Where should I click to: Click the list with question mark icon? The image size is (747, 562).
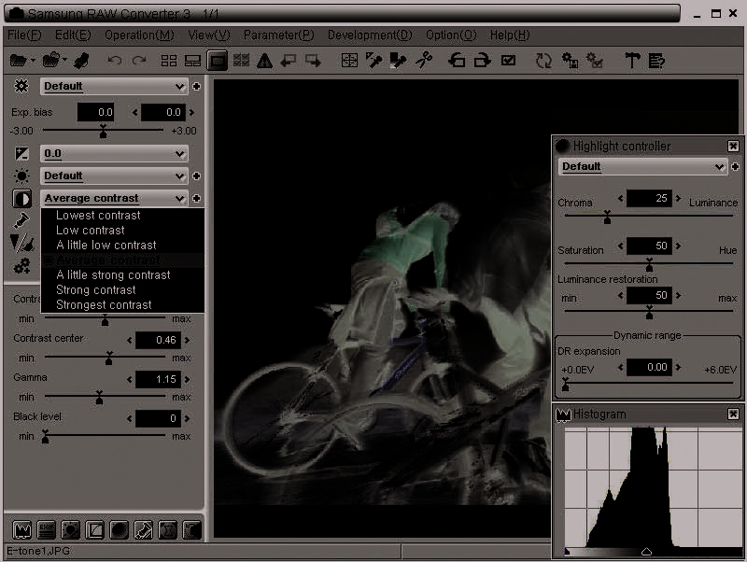point(656,61)
